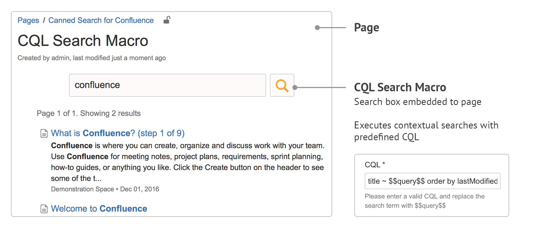
Task: Click the page icon beside Welcome to Confluence
Action: click(x=44, y=209)
